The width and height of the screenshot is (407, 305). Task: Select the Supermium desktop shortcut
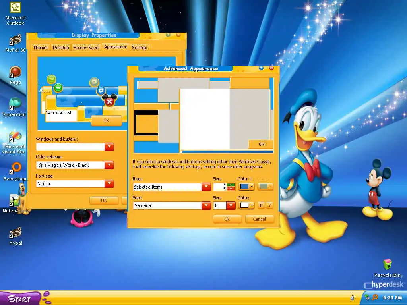pyautogui.click(x=15, y=107)
